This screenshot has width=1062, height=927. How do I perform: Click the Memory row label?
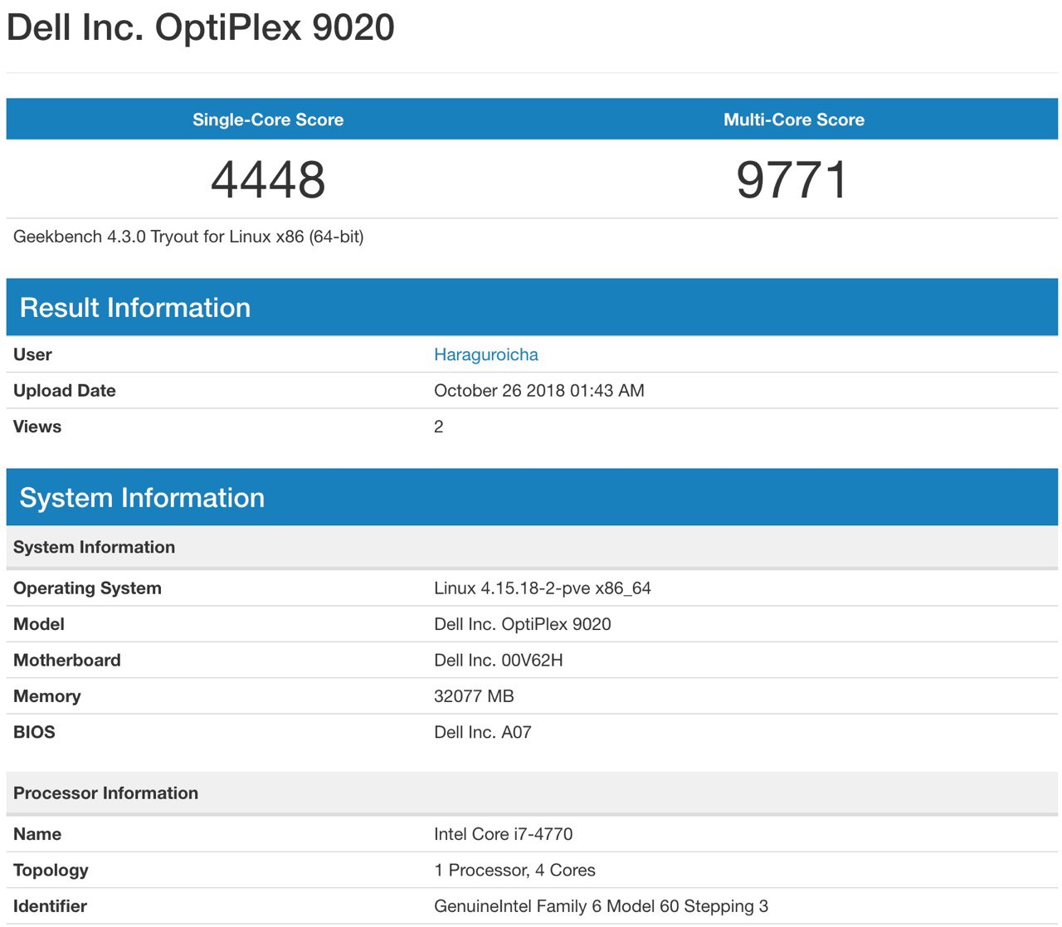click(47, 696)
